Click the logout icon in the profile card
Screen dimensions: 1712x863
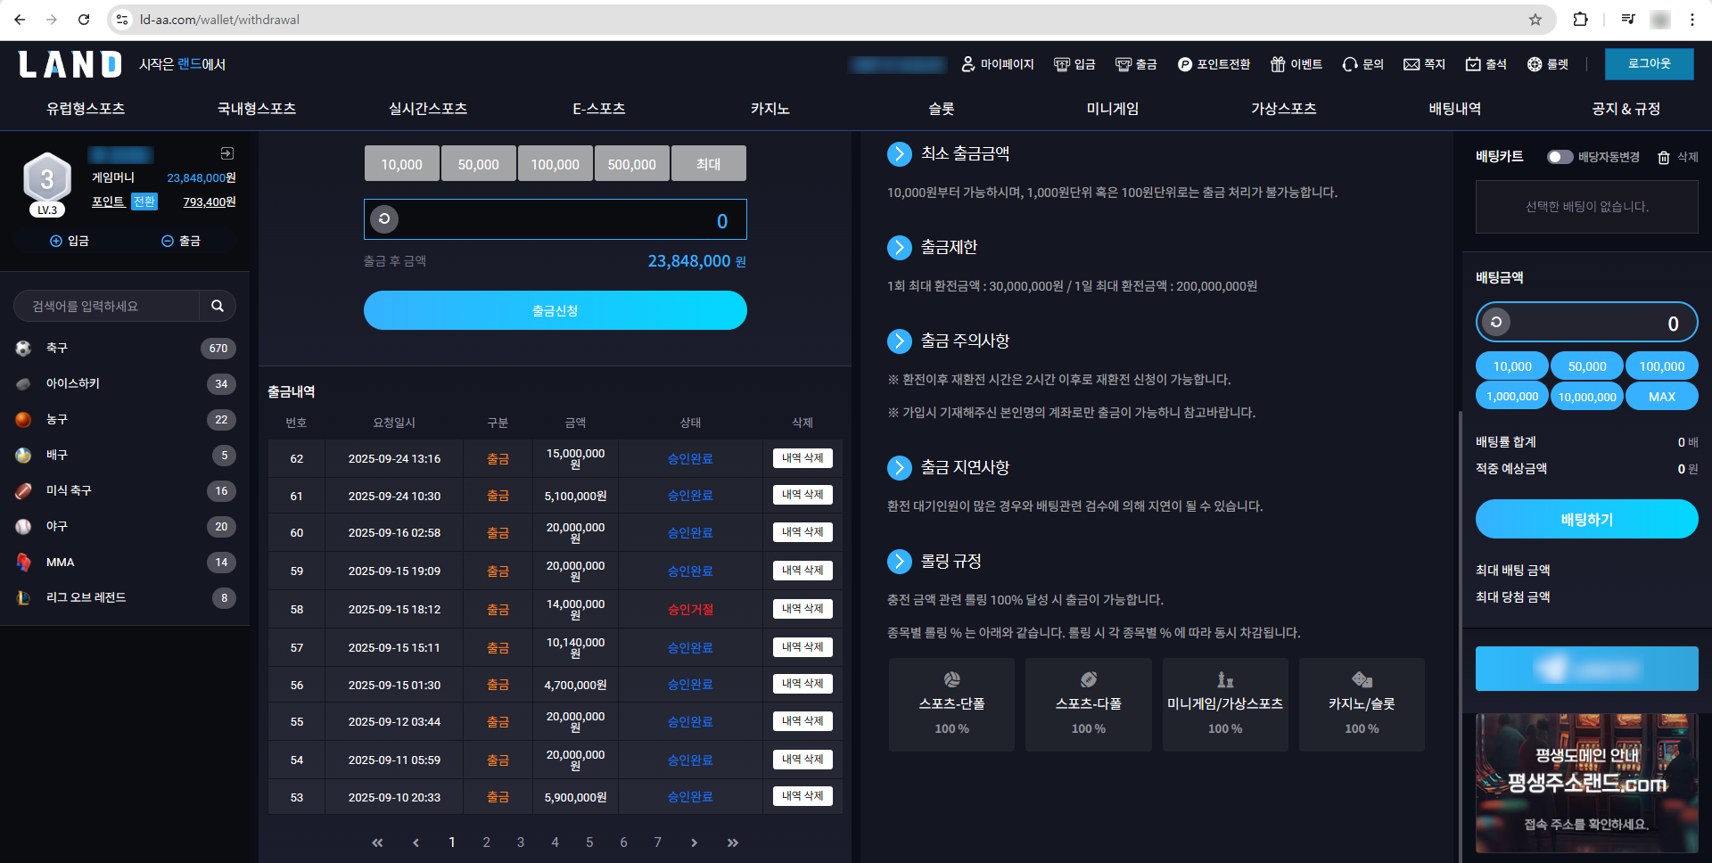[227, 153]
